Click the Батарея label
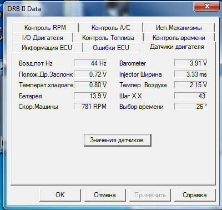This screenshot has height=210, width=222. click(x=31, y=96)
